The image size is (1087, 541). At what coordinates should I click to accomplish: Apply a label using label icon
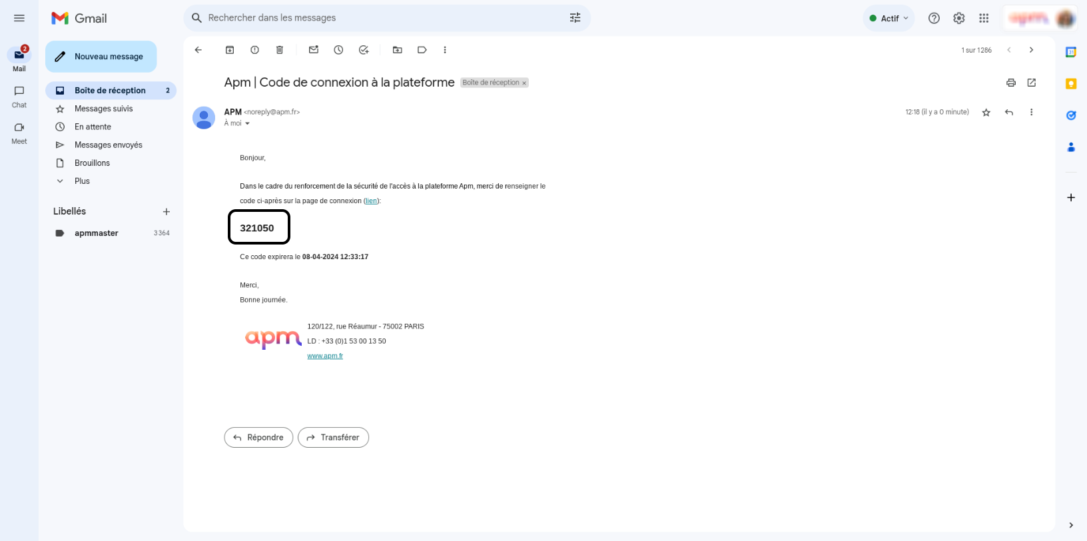[x=422, y=50]
